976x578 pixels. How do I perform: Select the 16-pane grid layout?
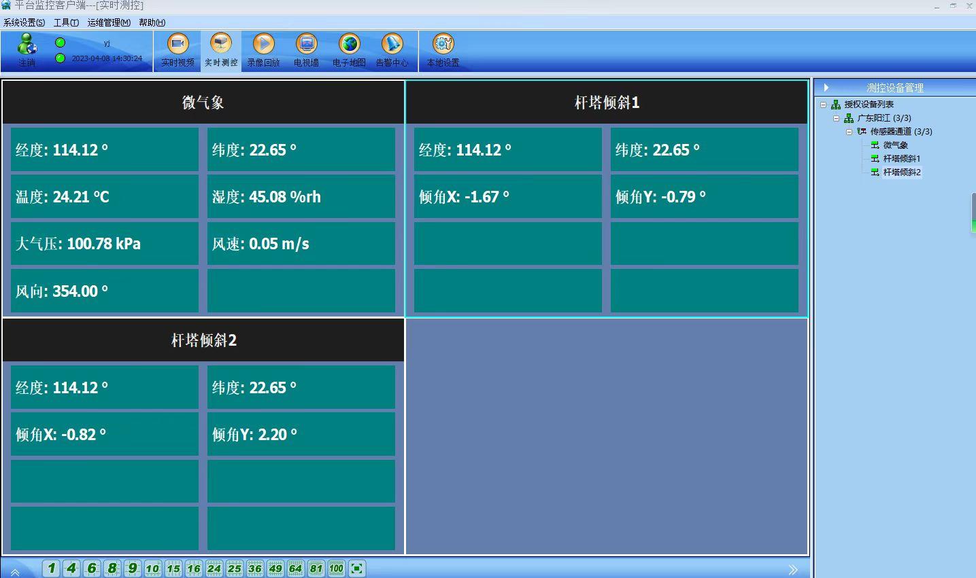point(194,568)
